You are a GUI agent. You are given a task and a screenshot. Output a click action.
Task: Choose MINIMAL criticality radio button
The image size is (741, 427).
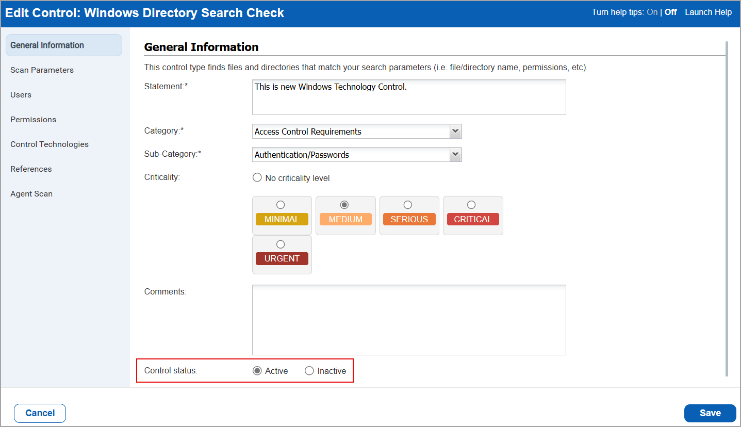pos(281,205)
